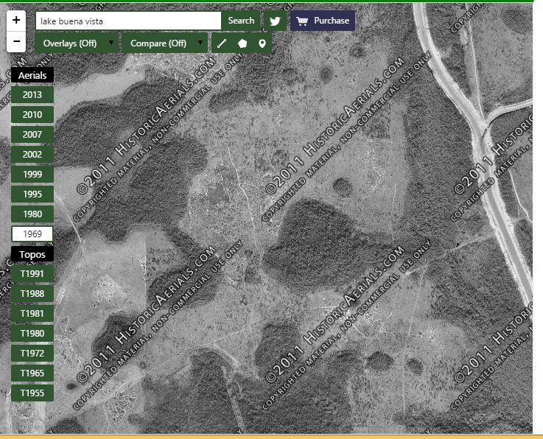Screen dimensions: 543x439
Task: Choose the T1972 topo layer
Action: (32, 354)
